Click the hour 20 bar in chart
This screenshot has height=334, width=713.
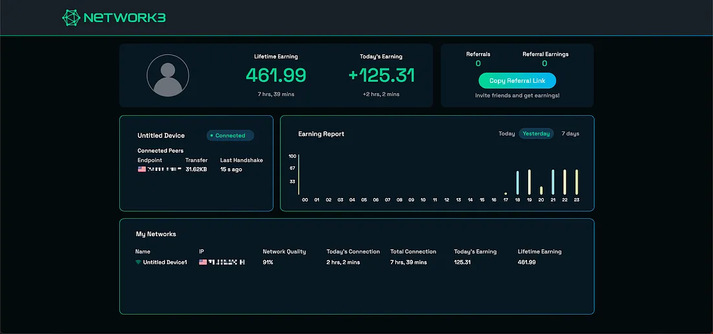coord(541,190)
